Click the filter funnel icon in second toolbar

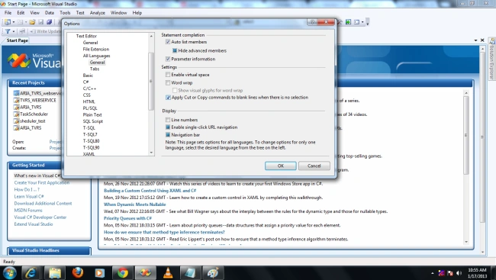pyautogui.click(x=8, y=31)
